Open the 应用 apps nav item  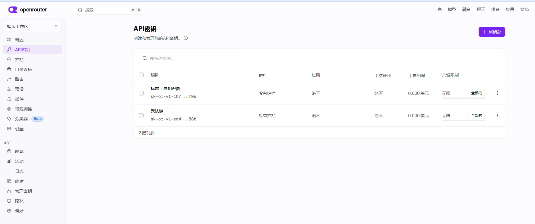510,10
